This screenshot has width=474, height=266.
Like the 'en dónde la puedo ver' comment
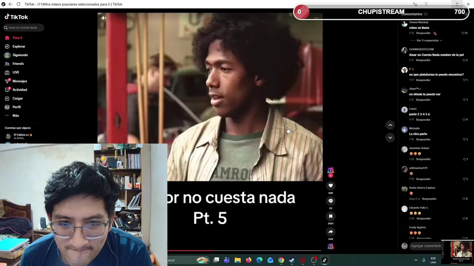[x=464, y=100]
